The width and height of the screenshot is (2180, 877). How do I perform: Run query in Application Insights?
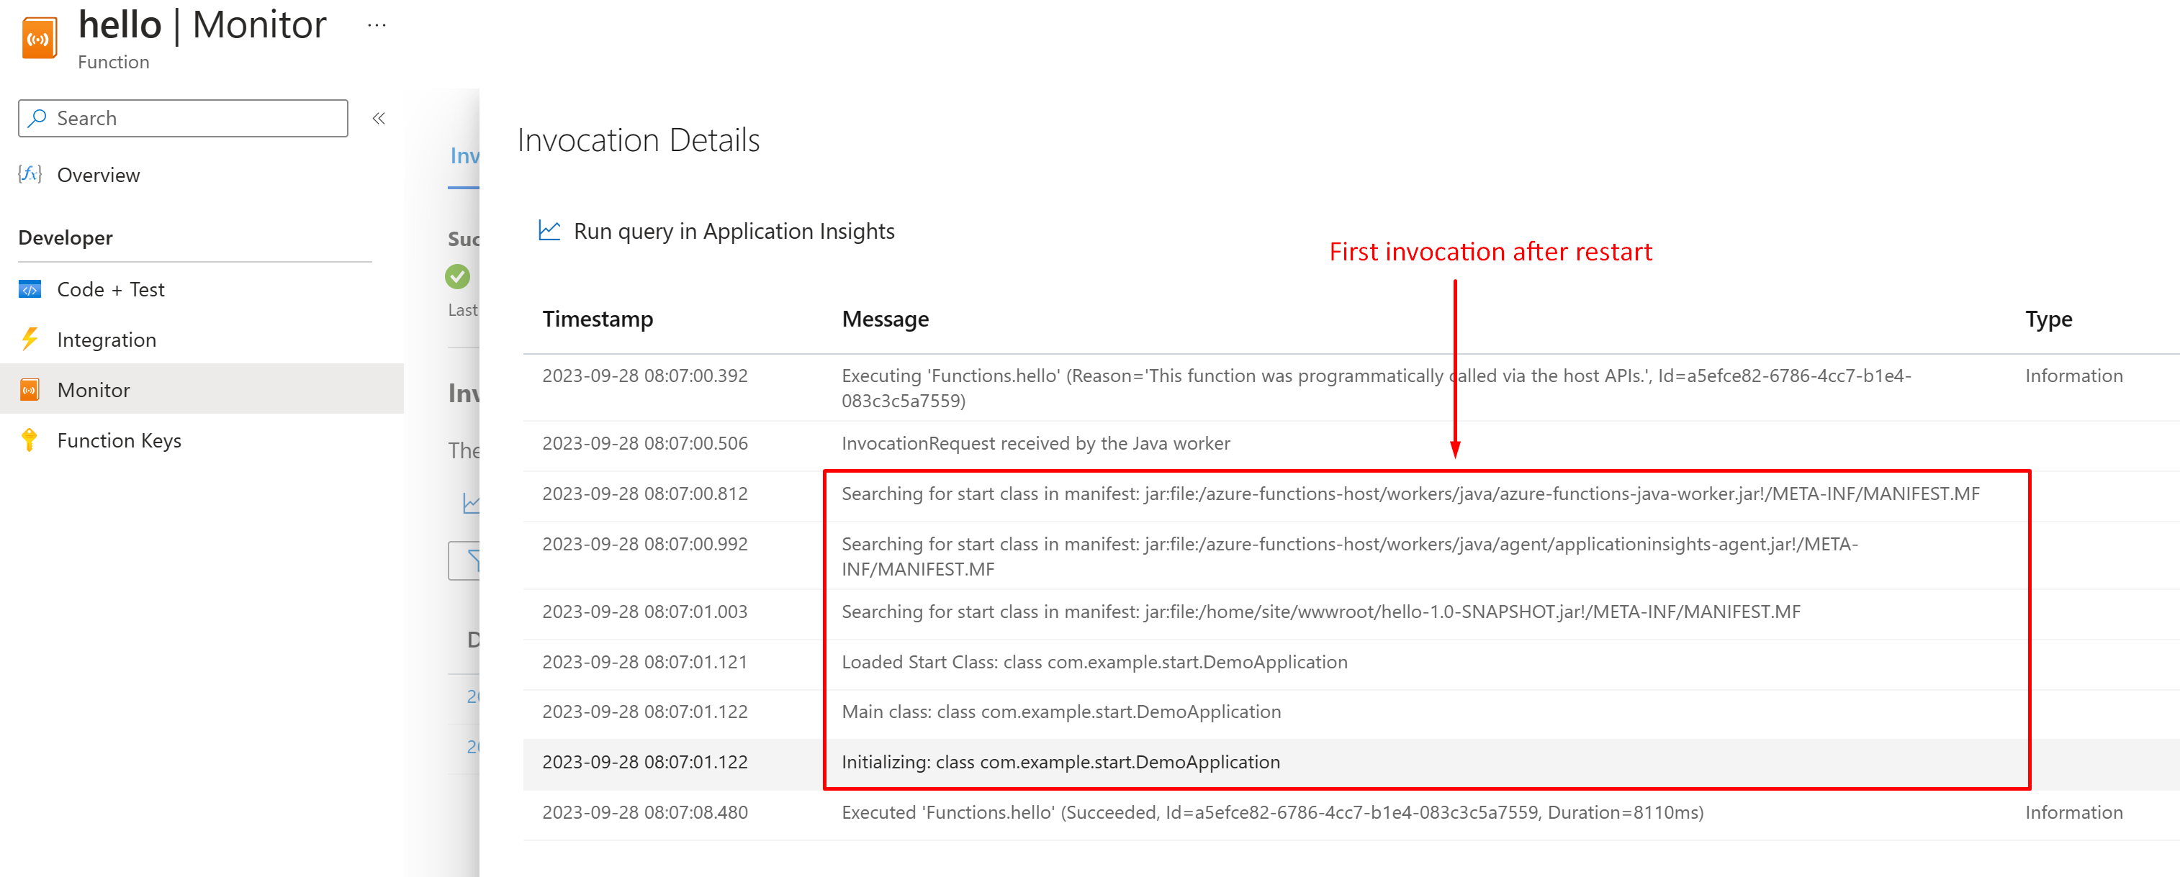point(733,231)
